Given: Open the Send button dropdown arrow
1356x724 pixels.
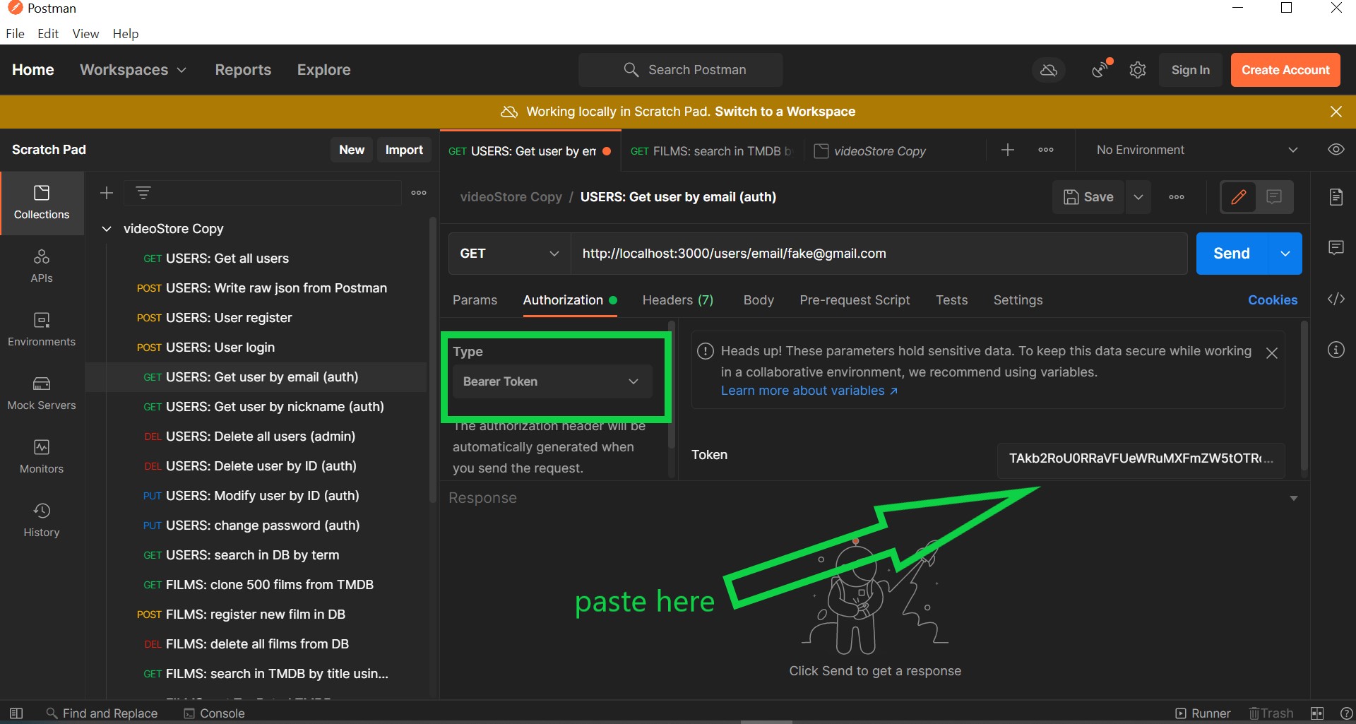Looking at the screenshot, I should [1285, 254].
